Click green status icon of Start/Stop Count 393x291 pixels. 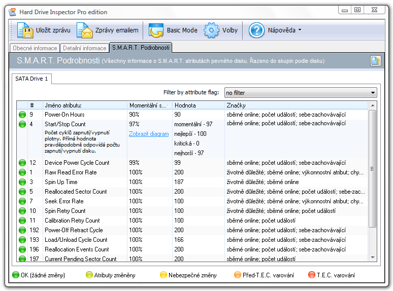tap(22, 124)
